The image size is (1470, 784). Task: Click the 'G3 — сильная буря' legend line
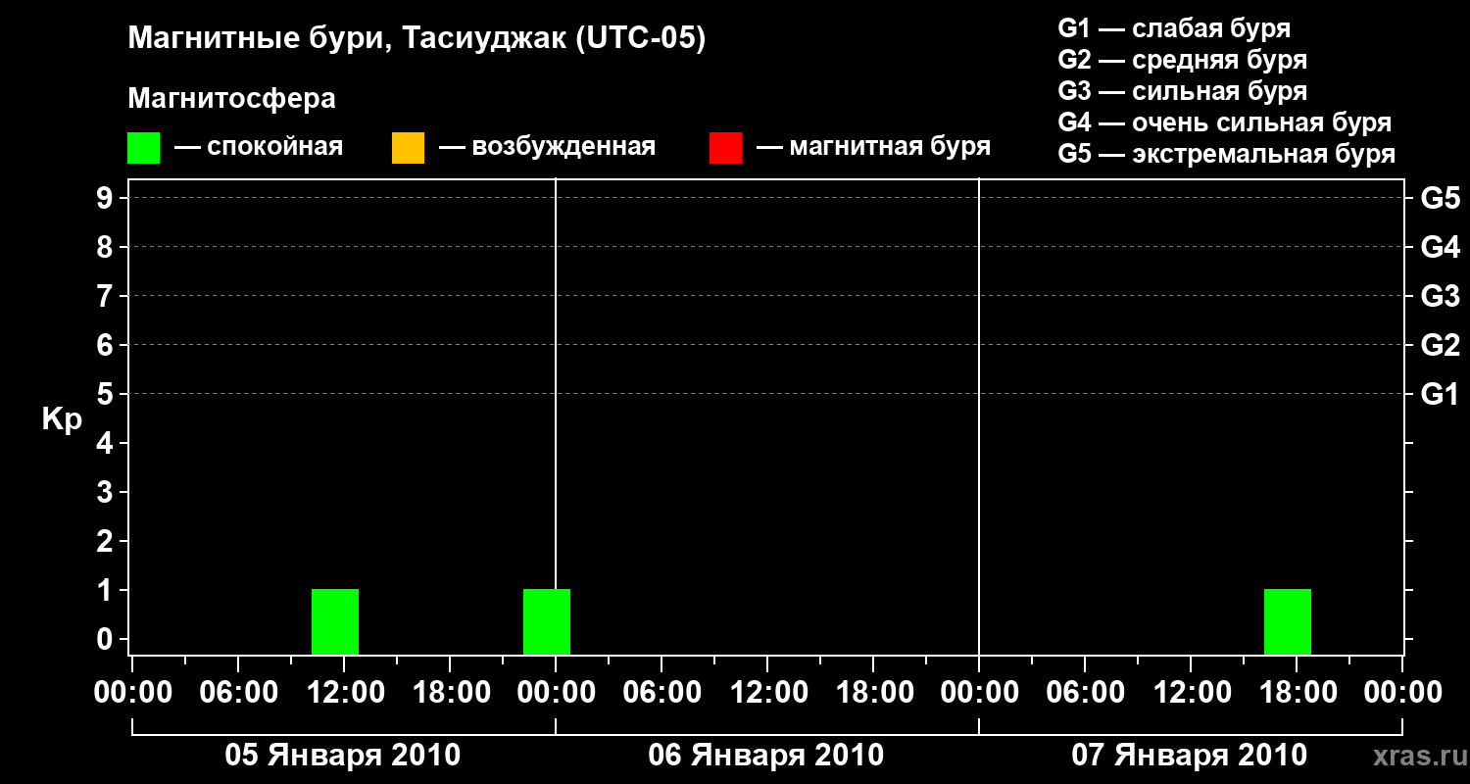click(x=1182, y=91)
